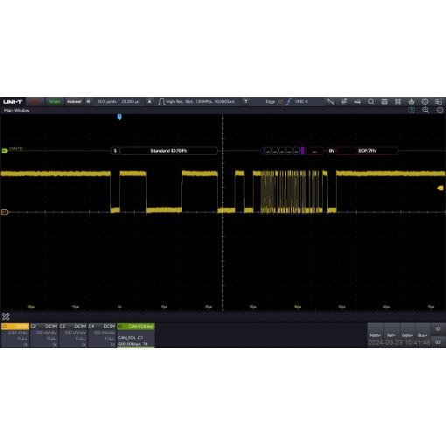Open the acquisition 'A' settings icon
The height and width of the screenshot is (446, 446).
tap(150, 101)
